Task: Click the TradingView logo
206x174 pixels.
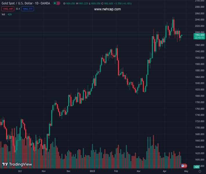Action: click(x=17, y=164)
